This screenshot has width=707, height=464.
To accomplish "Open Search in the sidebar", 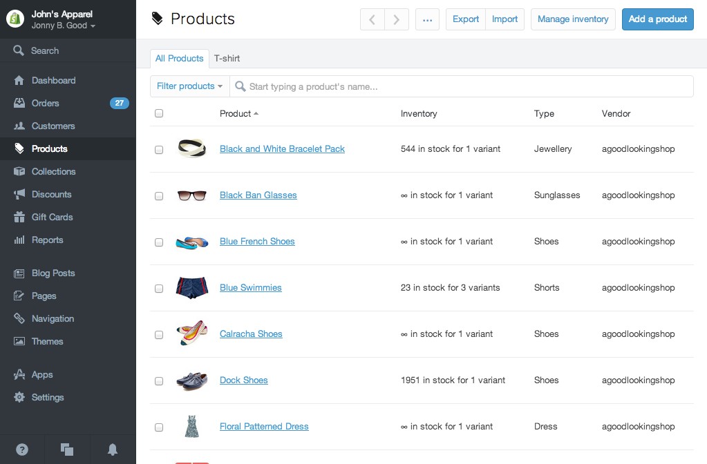I will pos(45,50).
